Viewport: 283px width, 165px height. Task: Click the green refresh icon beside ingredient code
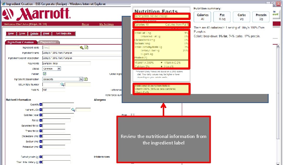(86, 47)
